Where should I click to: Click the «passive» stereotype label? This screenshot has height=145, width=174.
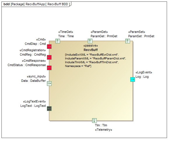[x=91, y=45]
